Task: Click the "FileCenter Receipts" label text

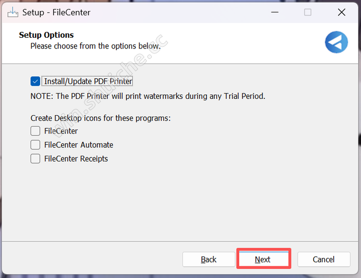Action: point(76,158)
